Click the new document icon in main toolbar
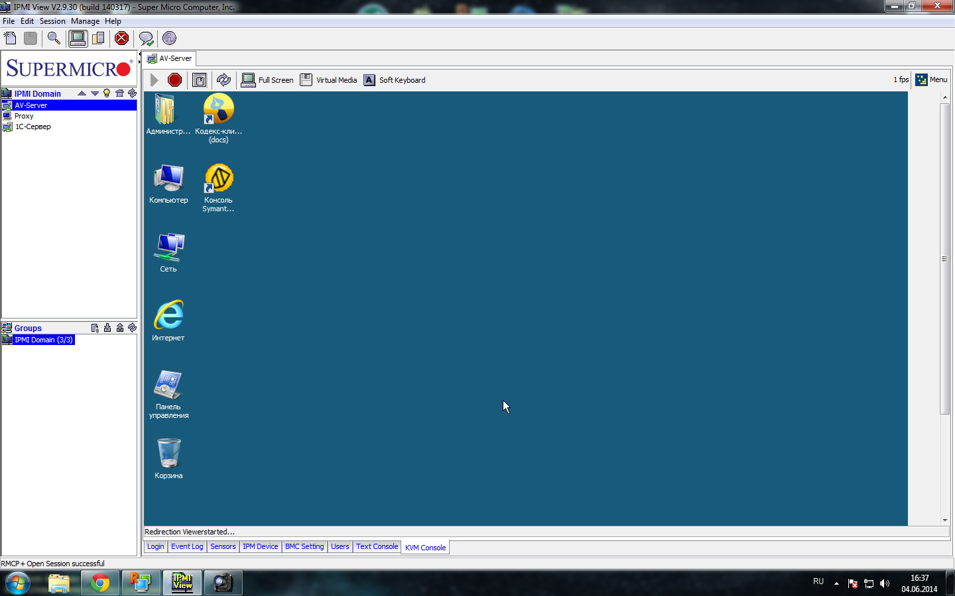 (x=10, y=38)
